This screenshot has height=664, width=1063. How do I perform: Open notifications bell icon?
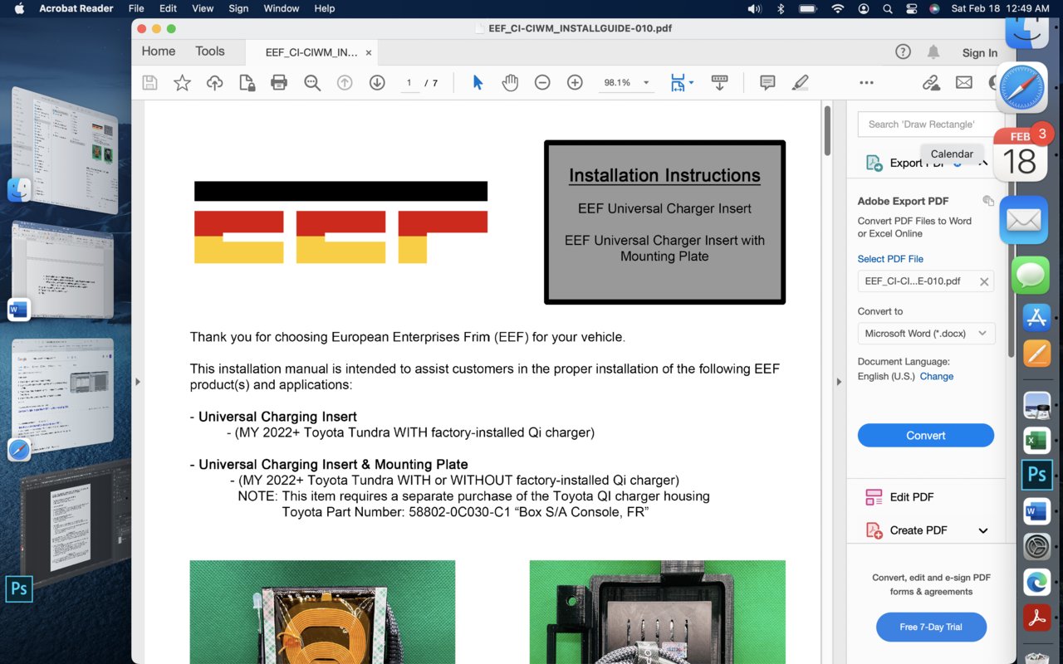pos(933,51)
